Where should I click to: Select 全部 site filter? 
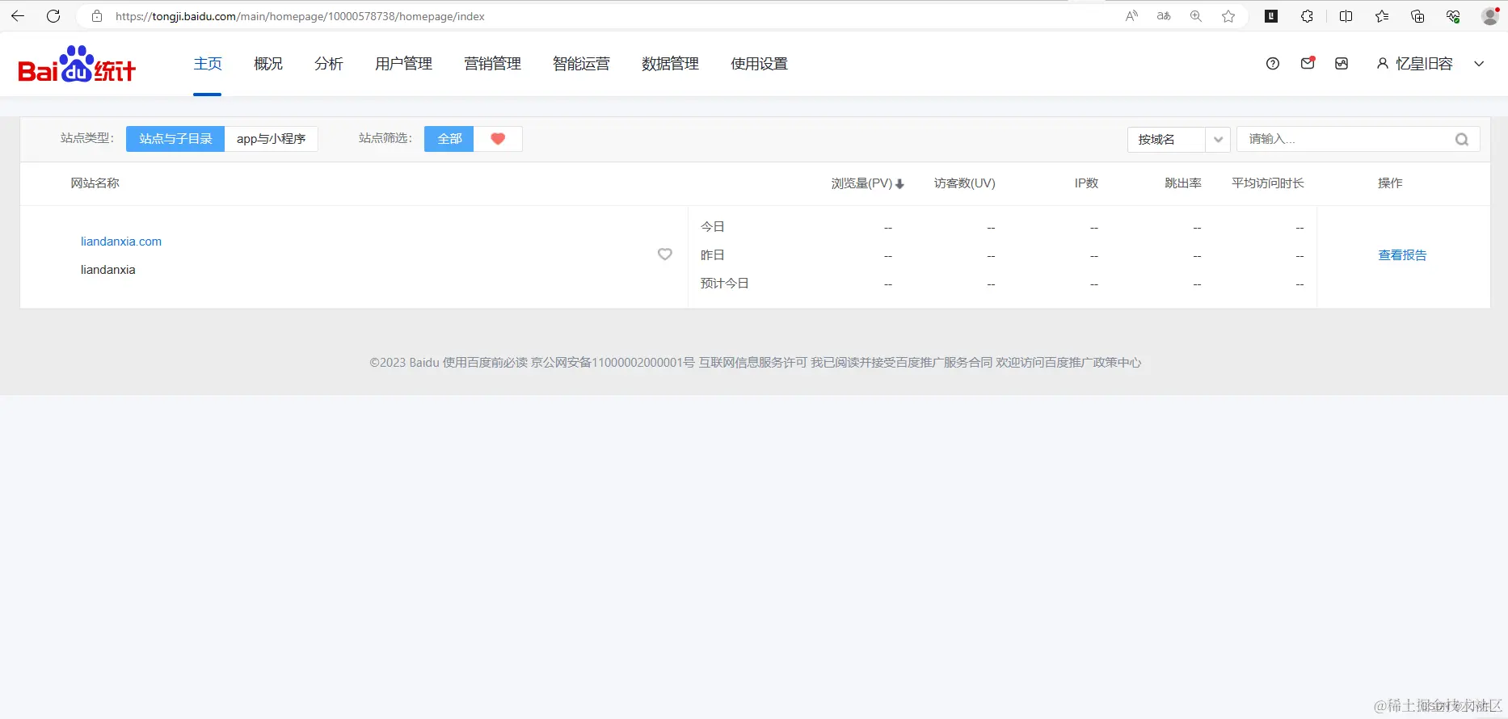click(x=449, y=139)
